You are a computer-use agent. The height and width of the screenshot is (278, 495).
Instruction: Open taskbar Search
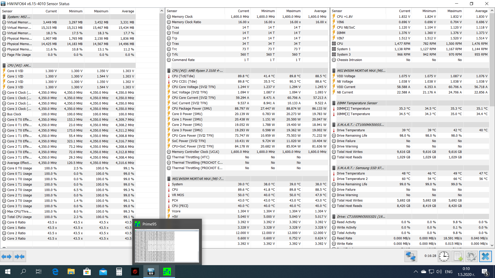[x=23, y=272]
